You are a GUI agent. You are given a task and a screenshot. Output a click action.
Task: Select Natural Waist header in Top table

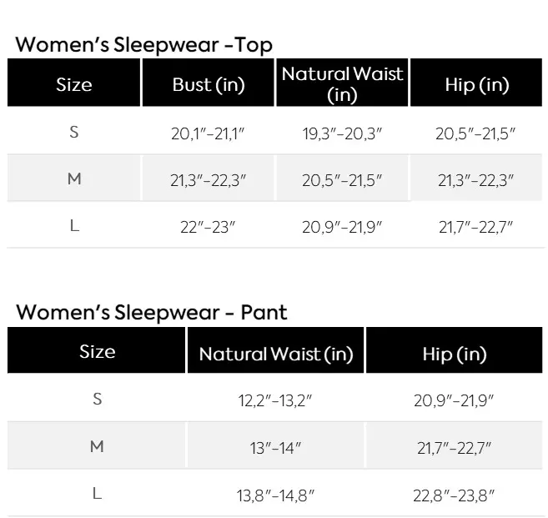342,84
